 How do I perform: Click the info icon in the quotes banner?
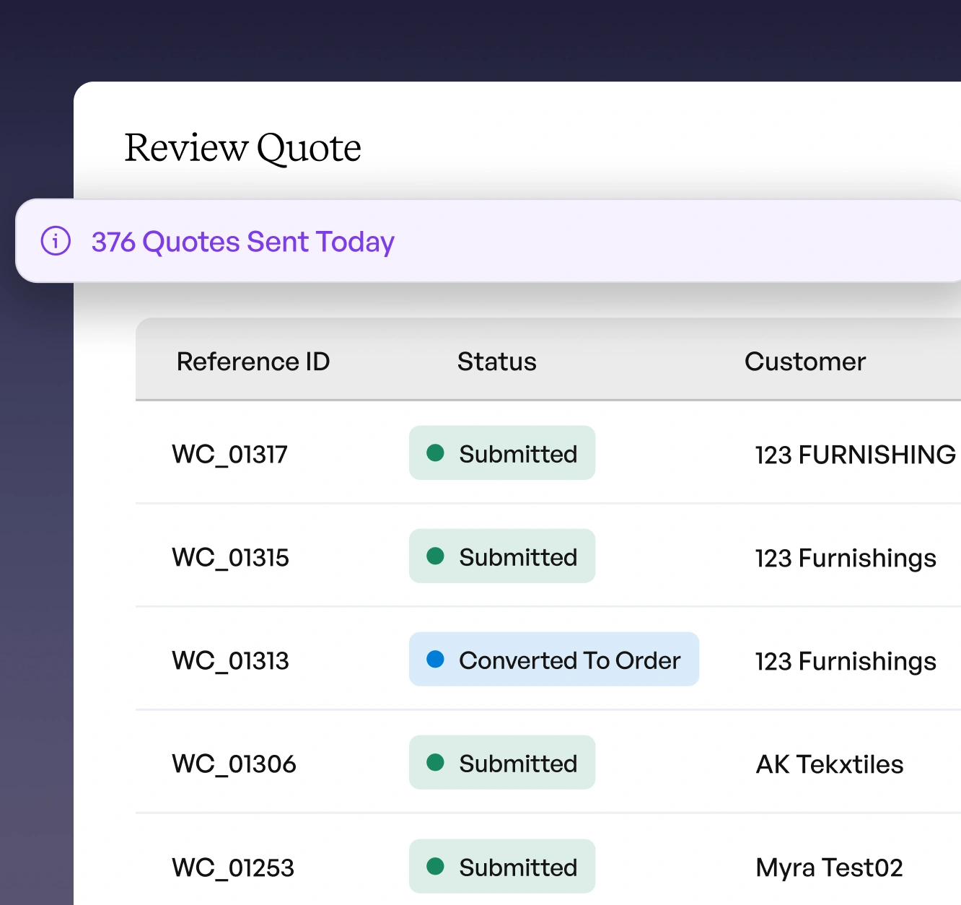56,241
